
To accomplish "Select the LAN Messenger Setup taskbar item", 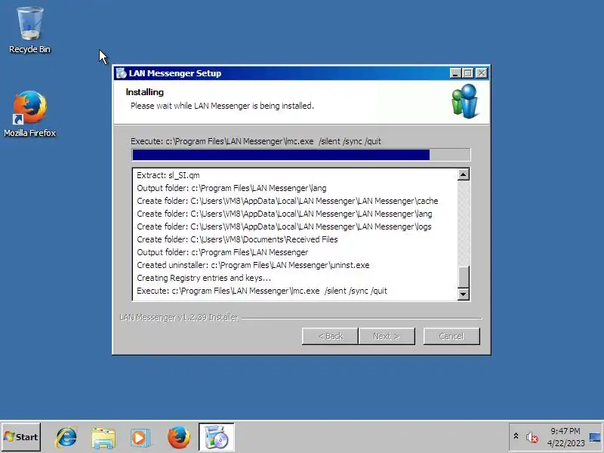I will pos(217,437).
